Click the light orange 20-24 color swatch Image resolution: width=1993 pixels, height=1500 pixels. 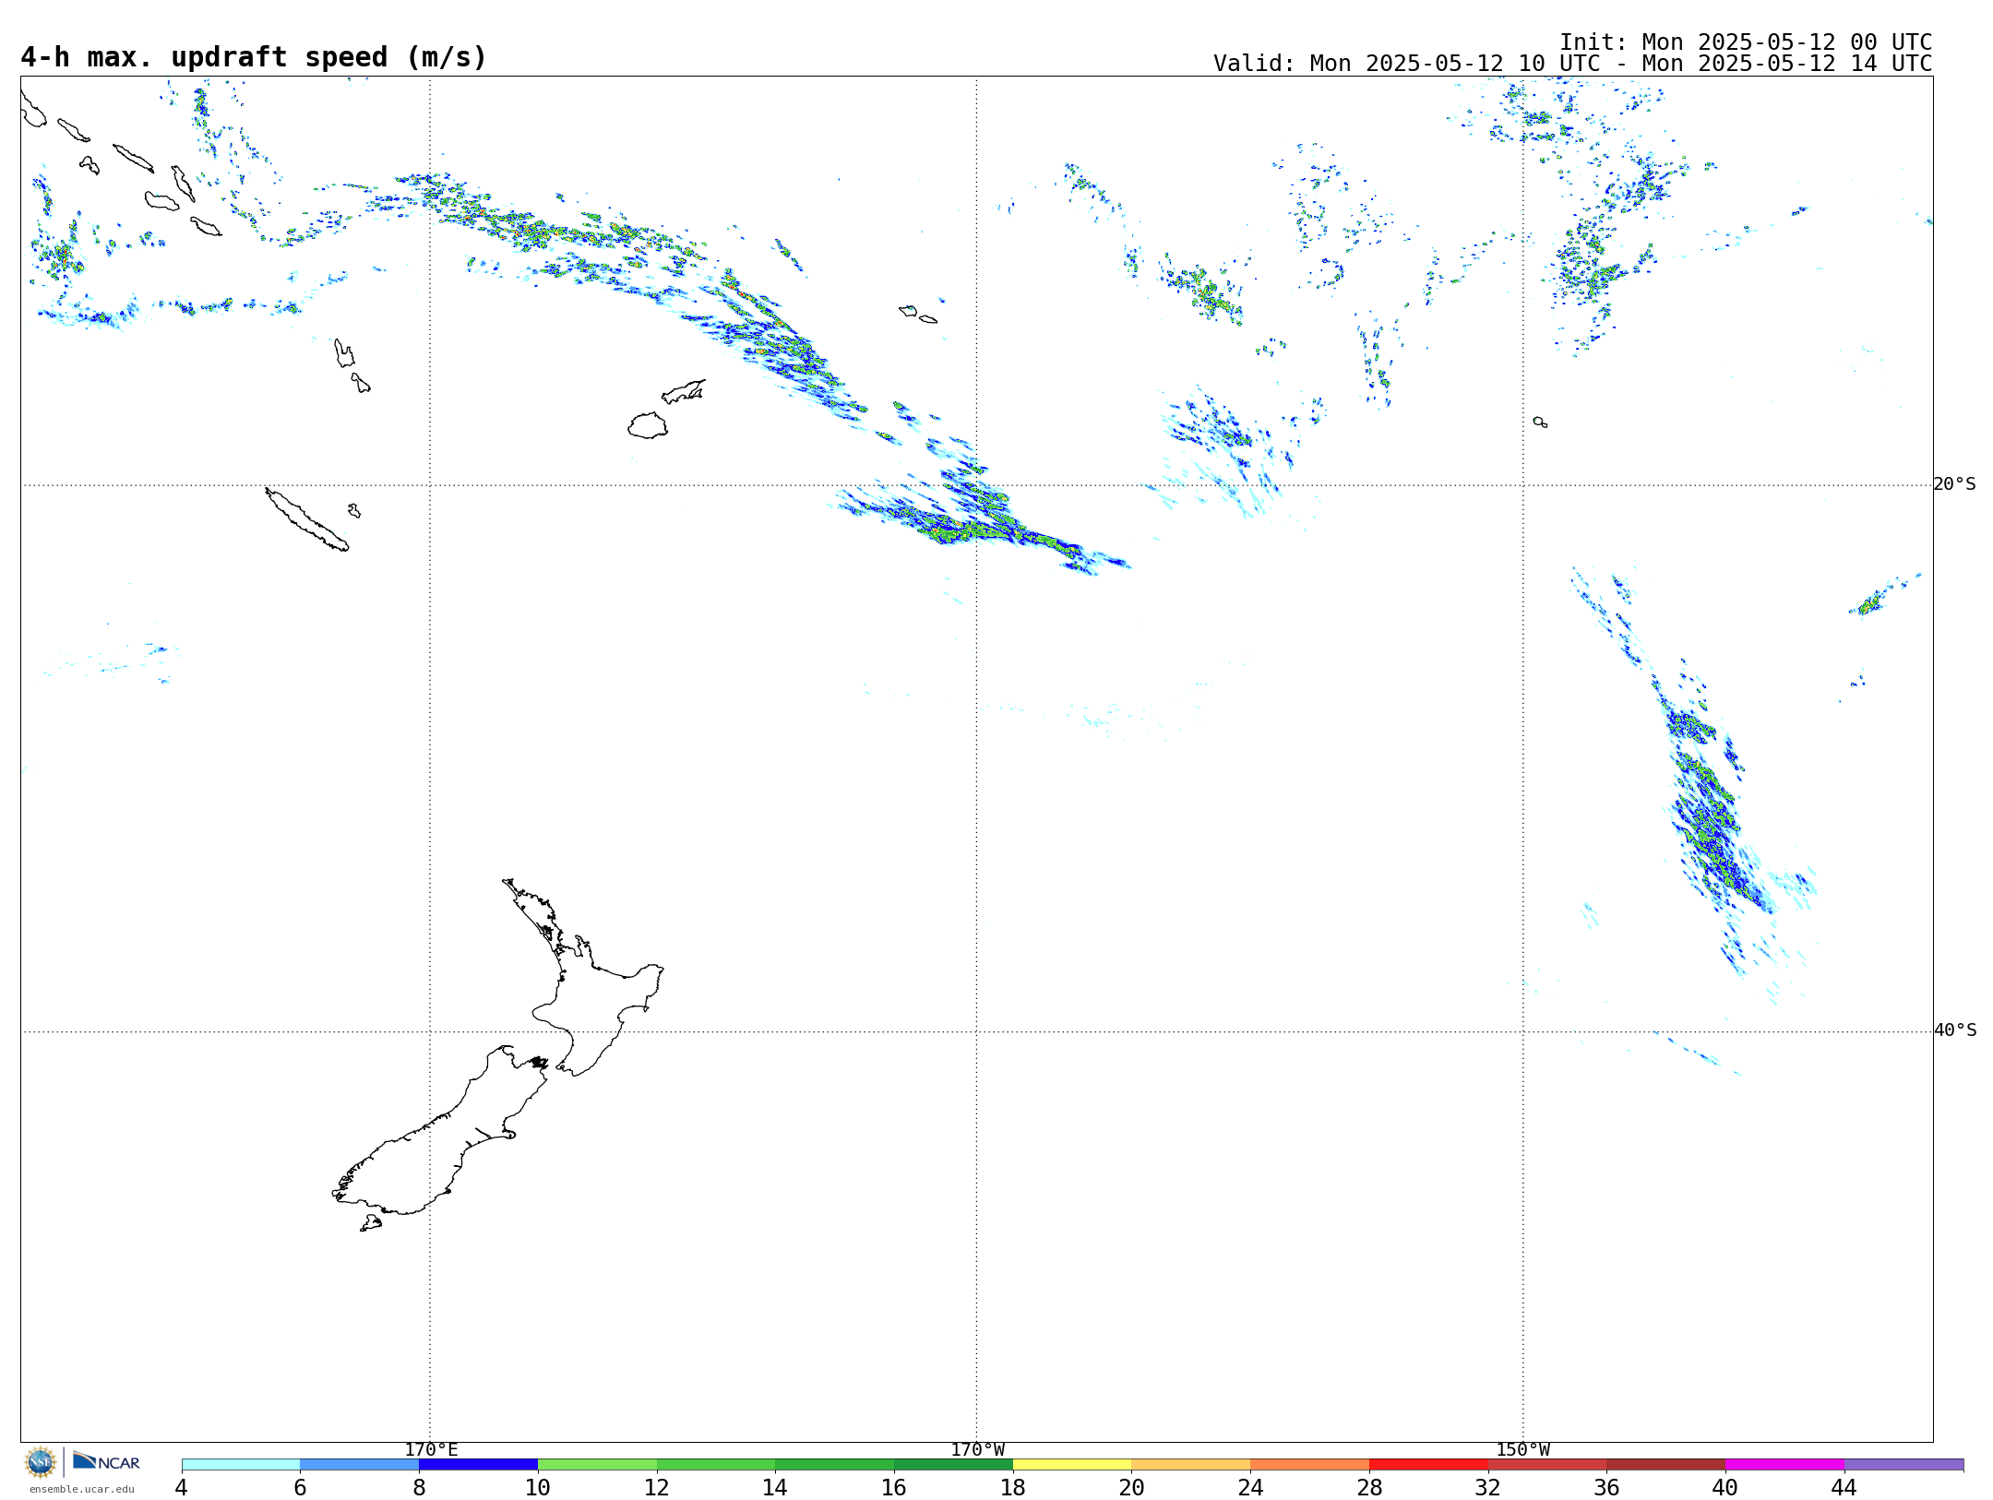[x=1191, y=1464]
